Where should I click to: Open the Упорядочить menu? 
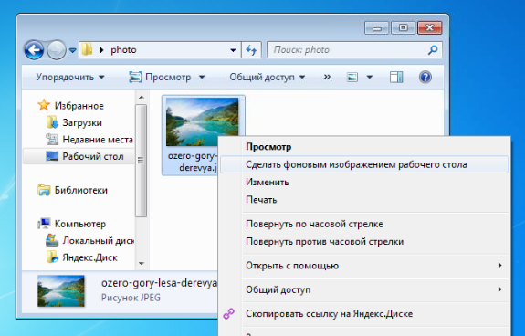coord(70,78)
